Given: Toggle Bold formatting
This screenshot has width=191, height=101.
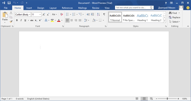Looking at the screenshot, I should (x=17, y=20).
